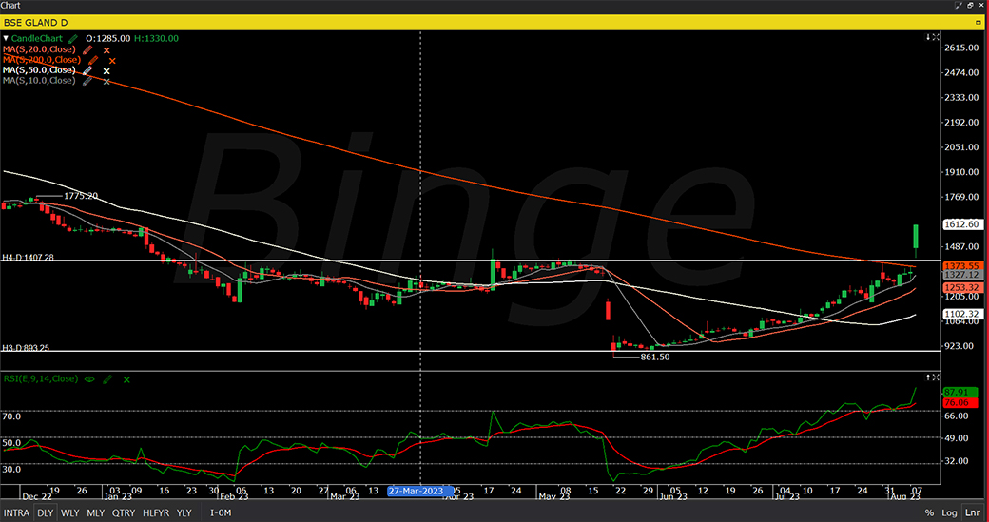Edit CandleChart settings with the green pencil

point(73,38)
